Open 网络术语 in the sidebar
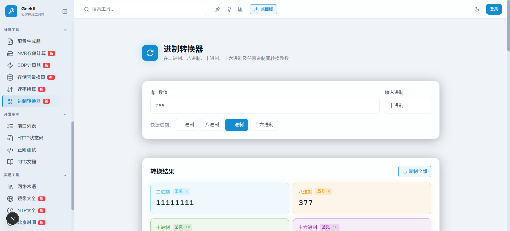 coord(35,187)
